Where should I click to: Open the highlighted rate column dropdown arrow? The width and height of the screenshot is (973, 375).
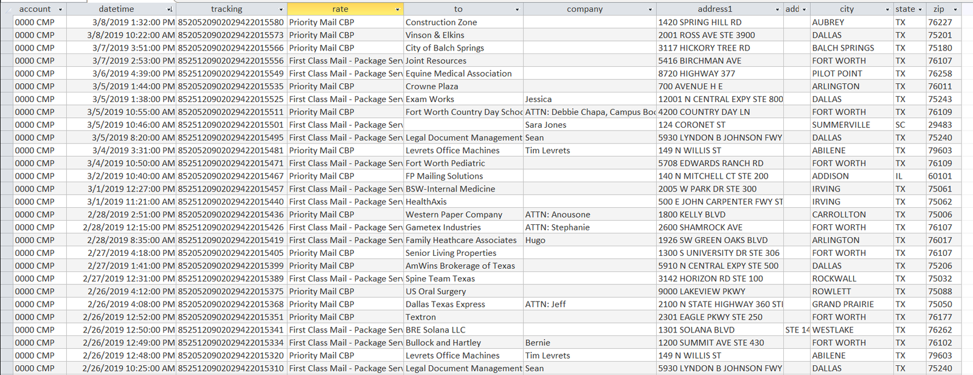click(x=398, y=10)
